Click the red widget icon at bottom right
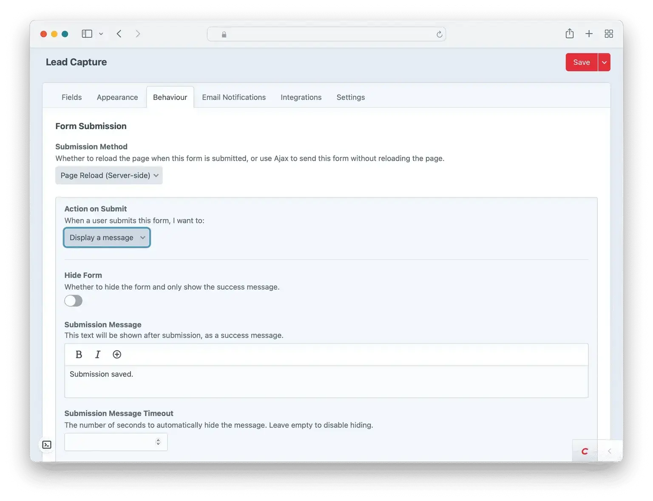653x501 pixels. tap(585, 451)
